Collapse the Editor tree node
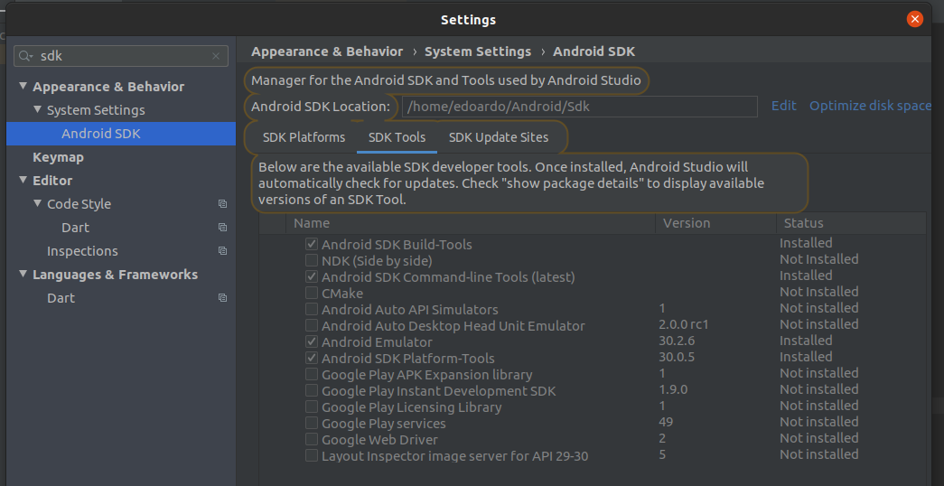Viewport: 944px width, 486px height. point(23,180)
